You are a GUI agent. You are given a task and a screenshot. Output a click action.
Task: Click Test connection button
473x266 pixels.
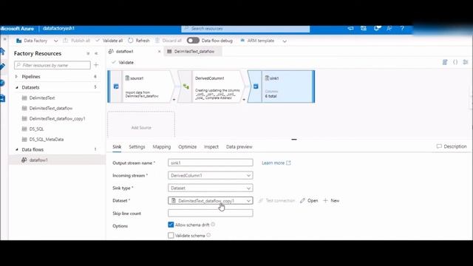276,200
